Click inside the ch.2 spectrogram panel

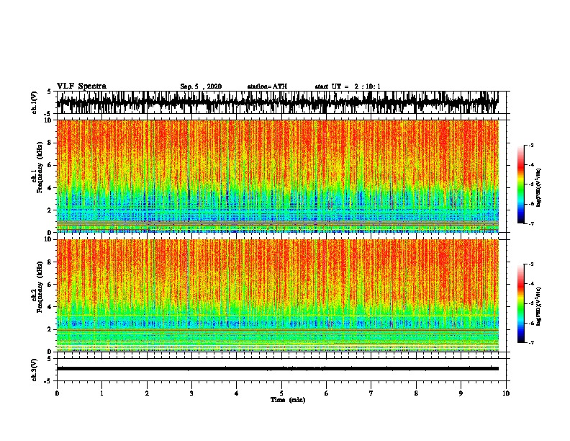(x=278, y=295)
